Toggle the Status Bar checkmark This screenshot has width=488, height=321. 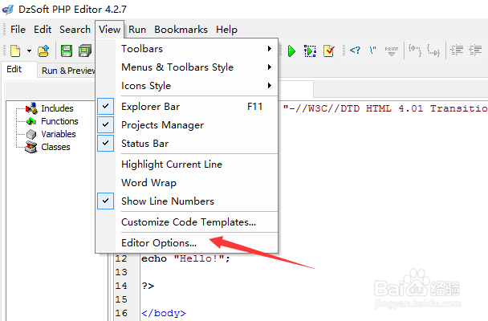point(105,143)
